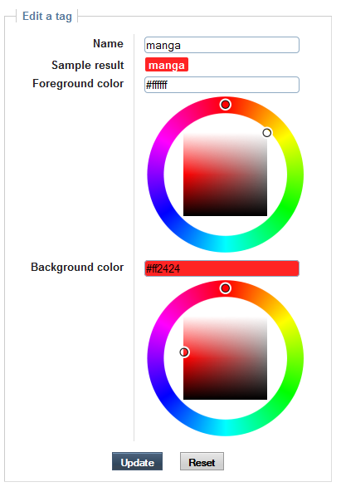
Task: Pick green on the background hue ring
Action: coord(285,393)
